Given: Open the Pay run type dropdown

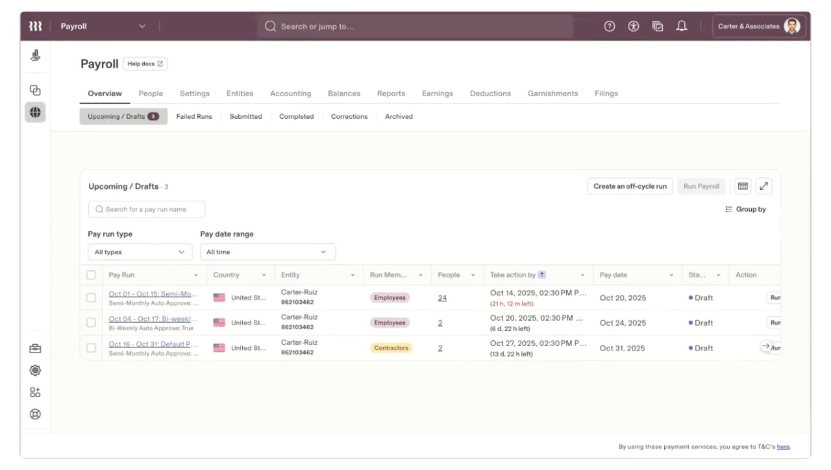Looking at the screenshot, I should pyautogui.click(x=140, y=252).
